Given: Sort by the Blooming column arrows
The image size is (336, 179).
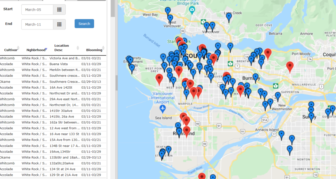Looking at the screenshot, I should (x=103, y=48).
